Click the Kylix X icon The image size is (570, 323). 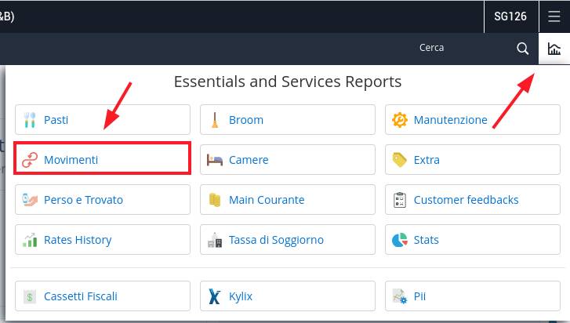[215, 296]
